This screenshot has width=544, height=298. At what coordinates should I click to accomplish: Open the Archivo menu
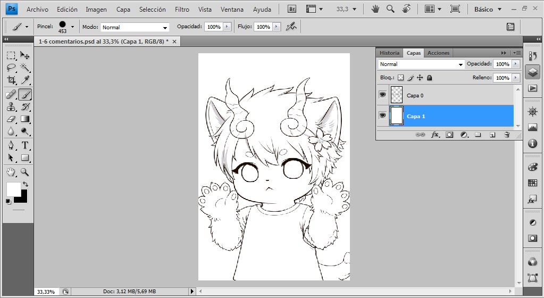click(x=37, y=10)
